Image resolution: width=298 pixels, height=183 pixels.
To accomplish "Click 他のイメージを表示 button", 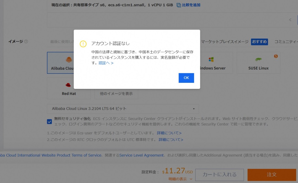I will pos(116,94).
